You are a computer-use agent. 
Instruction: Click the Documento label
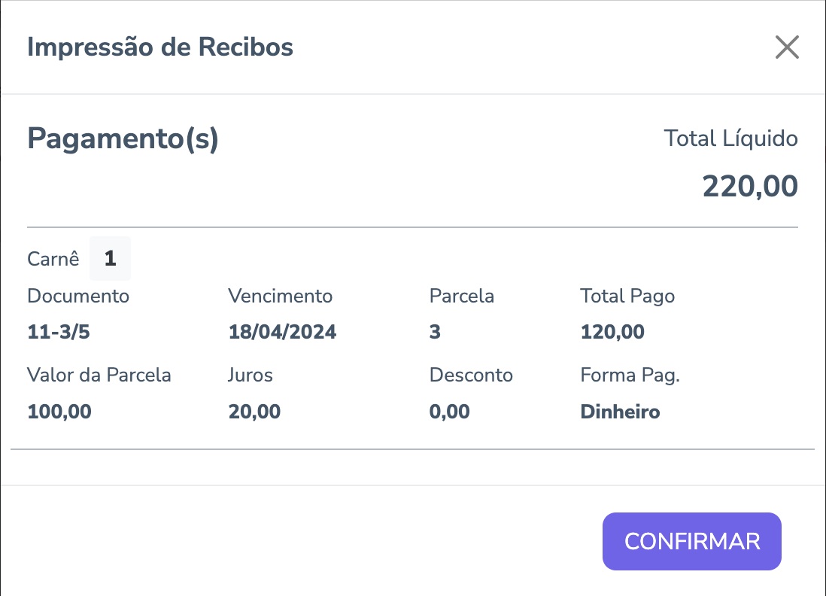[x=78, y=296]
